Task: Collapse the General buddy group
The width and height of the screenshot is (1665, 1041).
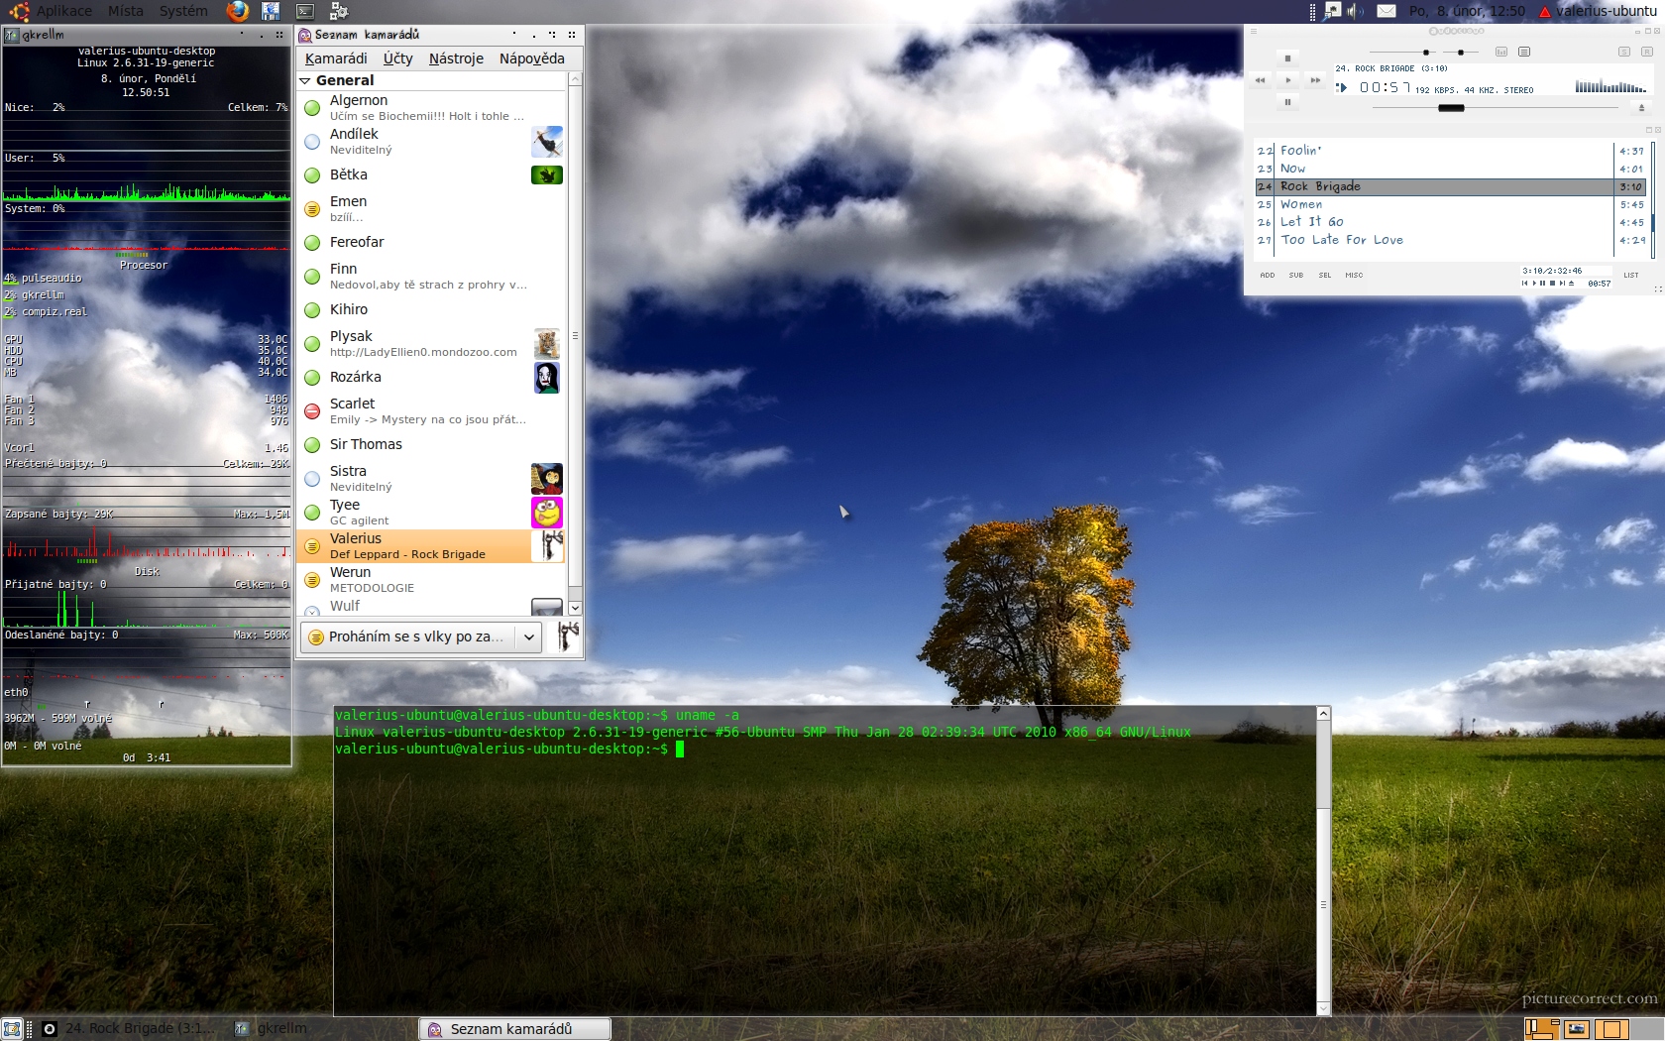Action: click(305, 80)
